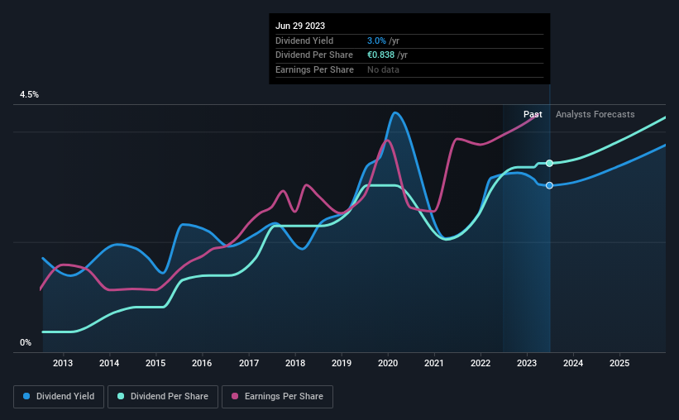
Task: Click the 2024 x-axis label
Action: 573,363
